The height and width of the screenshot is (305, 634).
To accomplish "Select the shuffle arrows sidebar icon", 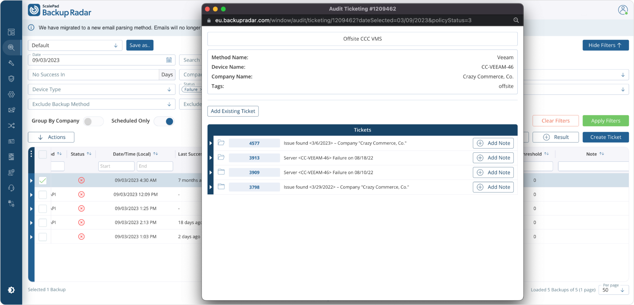I will pos(11,126).
